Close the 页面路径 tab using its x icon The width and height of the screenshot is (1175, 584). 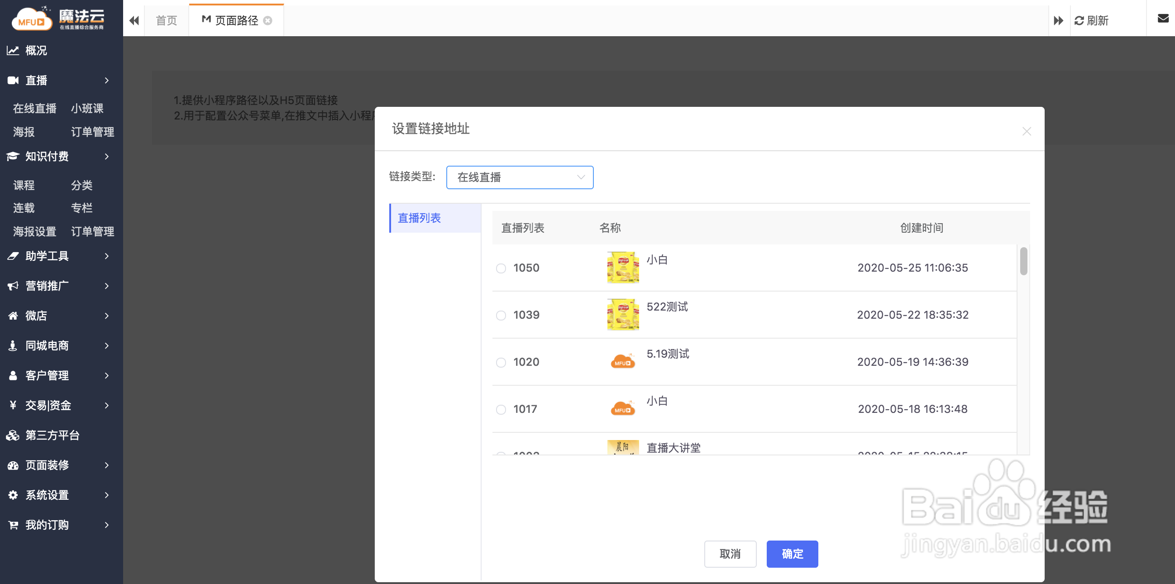pos(268,20)
